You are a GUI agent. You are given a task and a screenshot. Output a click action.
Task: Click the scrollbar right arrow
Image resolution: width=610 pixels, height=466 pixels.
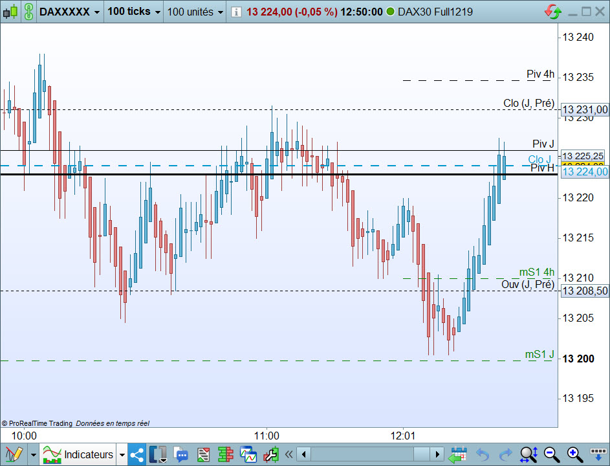click(x=437, y=454)
